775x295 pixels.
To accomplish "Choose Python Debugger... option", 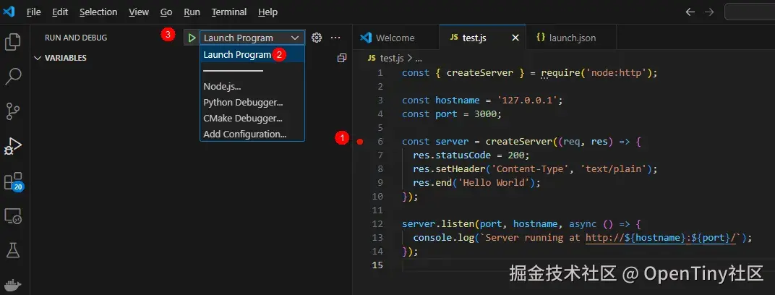I will (252, 102).
